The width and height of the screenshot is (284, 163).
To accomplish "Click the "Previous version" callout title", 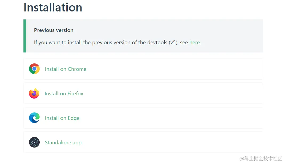I will coord(54,30).
